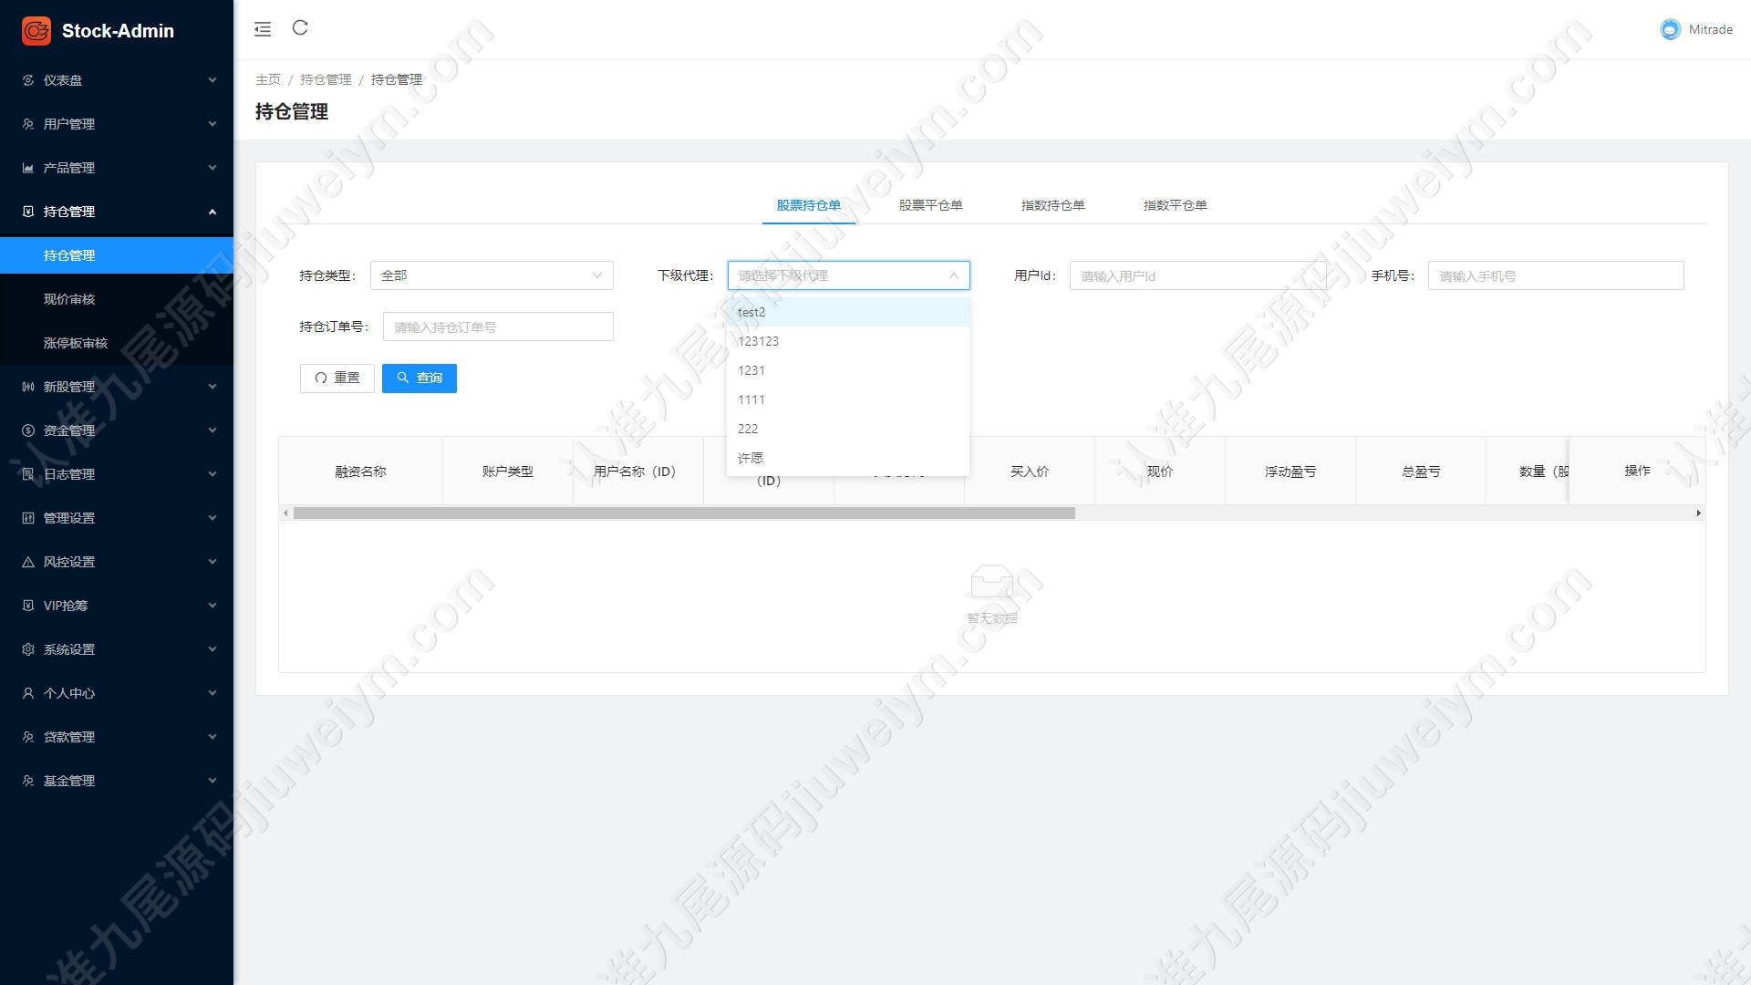Click the 操作 column header

pos(1637,471)
